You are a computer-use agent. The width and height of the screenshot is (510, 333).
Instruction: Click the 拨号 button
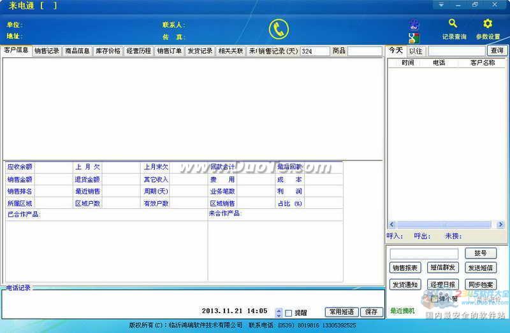481,253
